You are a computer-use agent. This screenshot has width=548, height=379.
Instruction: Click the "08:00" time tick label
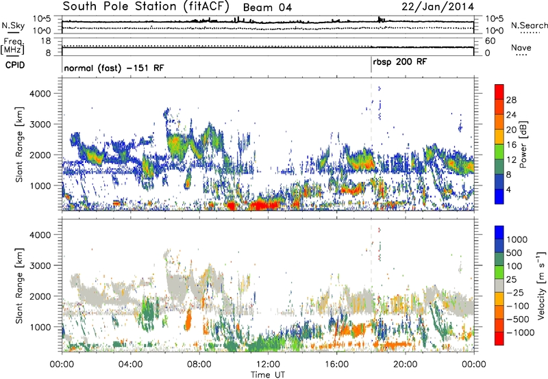tap(199, 364)
